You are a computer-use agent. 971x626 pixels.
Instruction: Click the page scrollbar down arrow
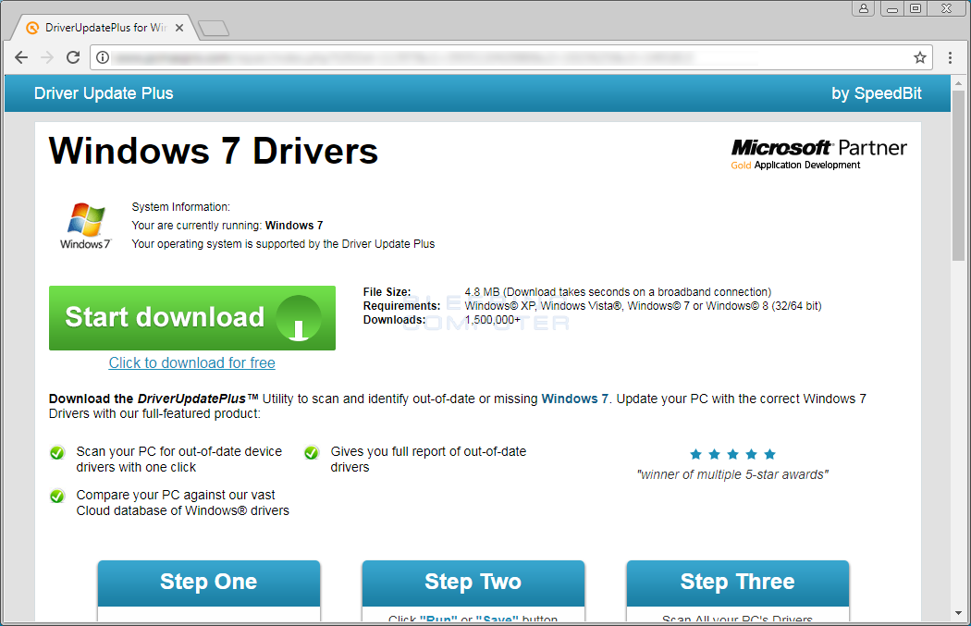click(x=959, y=614)
